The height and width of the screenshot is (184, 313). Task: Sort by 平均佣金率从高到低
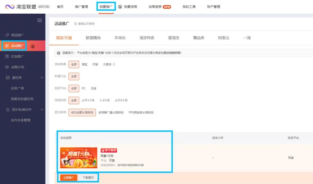tap(141, 113)
